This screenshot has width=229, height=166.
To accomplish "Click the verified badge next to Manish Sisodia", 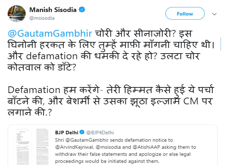I will tap(82, 10).
